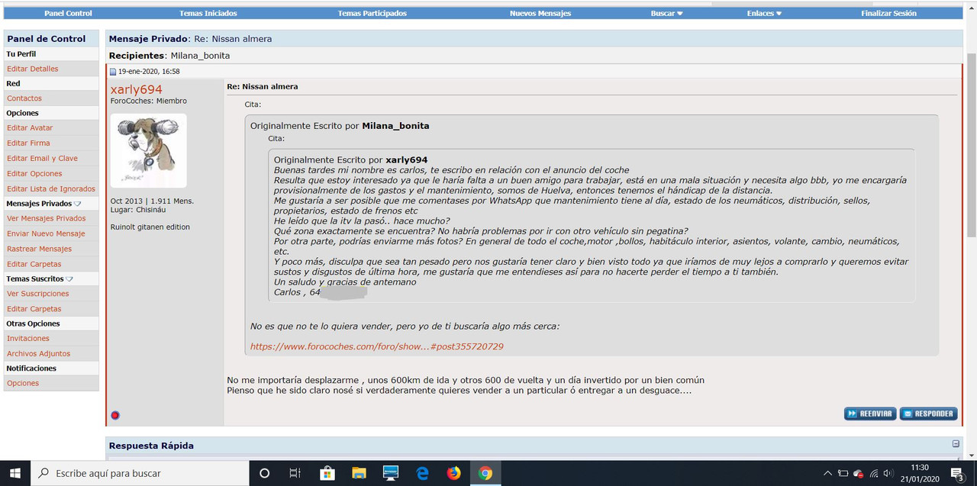977x486 pixels.
Task: Open the monitor-shaped app icon in taskbar
Action: coord(391,473)
